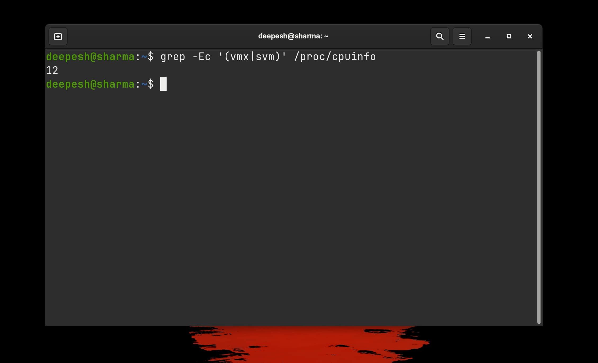Click the menu icon with three lines
The image size is (598, 363).
click(x=462, y=36)
